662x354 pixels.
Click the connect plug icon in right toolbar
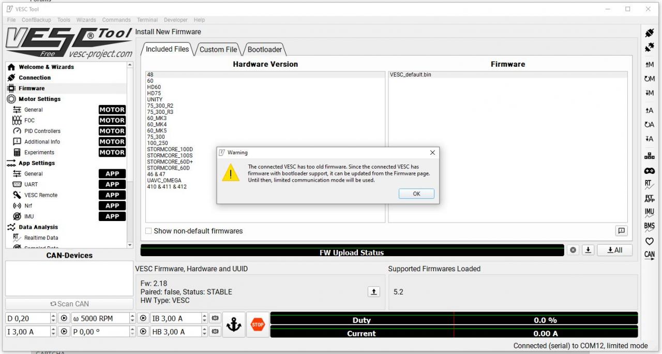pos(650,33)
